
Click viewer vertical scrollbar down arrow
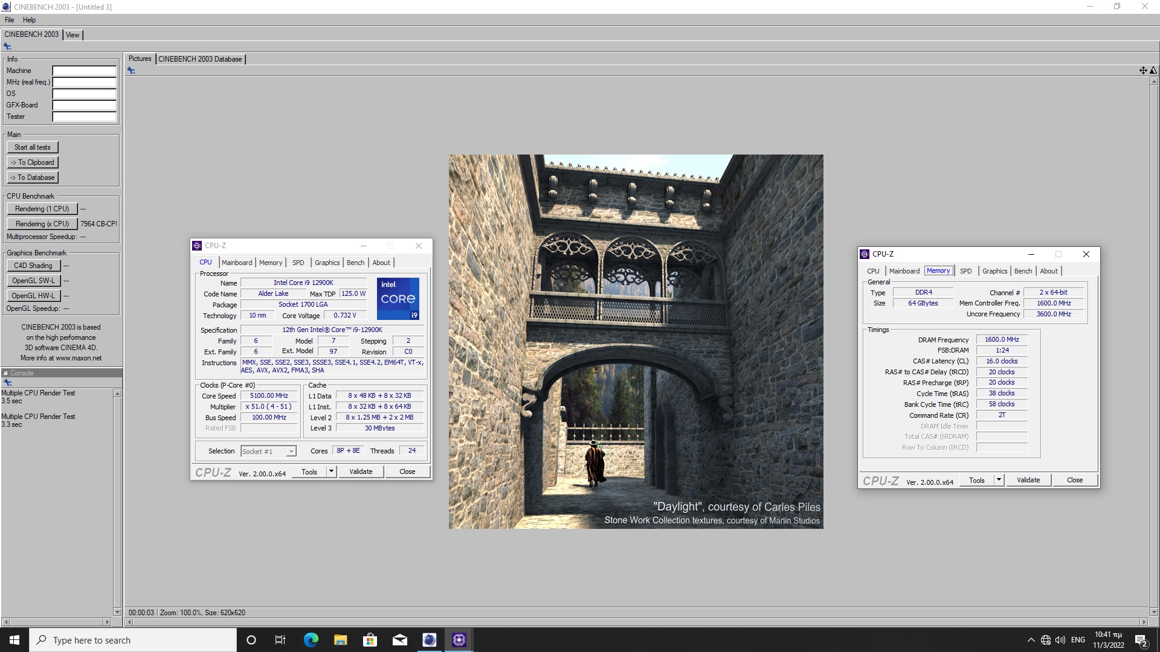(x=1154, y=612)
